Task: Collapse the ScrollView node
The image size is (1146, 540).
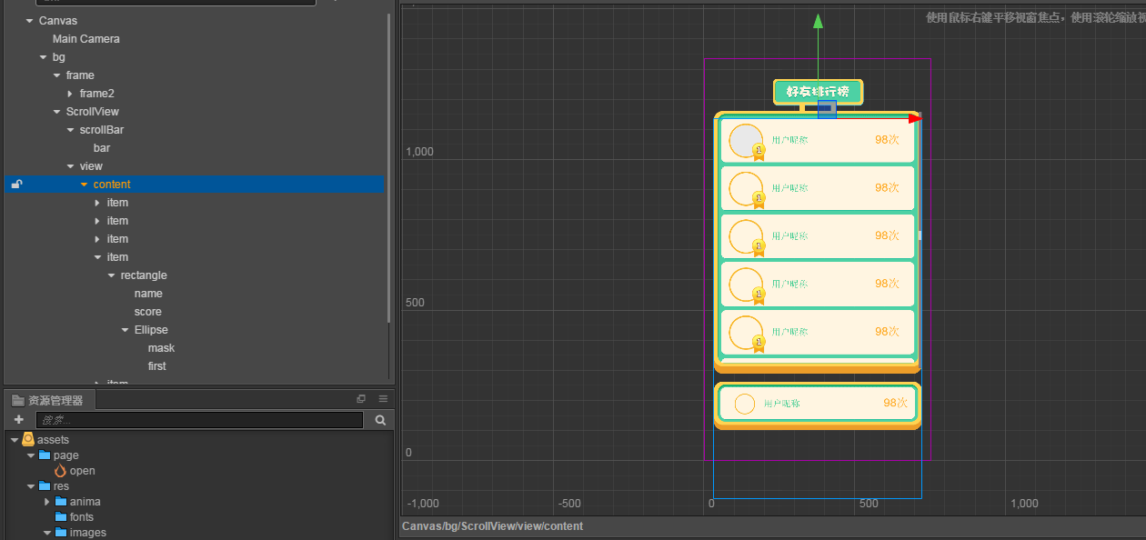Action: (x=56, y=112)
